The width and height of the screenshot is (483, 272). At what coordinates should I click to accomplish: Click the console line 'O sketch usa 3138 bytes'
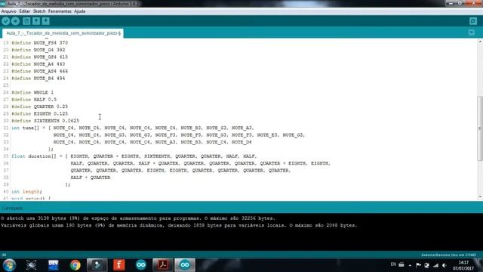(137, 218)
